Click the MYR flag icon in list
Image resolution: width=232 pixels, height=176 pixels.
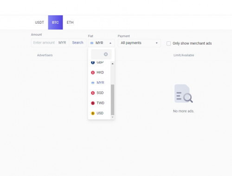click(x=93, y=83)
